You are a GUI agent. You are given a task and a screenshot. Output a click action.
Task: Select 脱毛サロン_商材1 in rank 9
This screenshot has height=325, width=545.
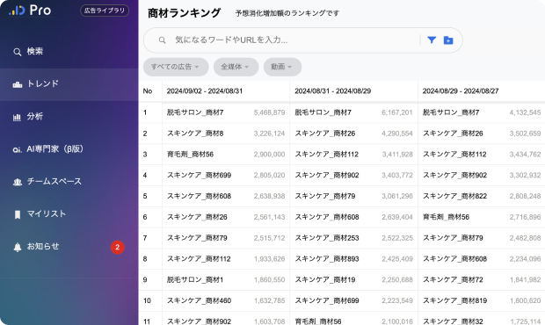[x=195, y=279]
